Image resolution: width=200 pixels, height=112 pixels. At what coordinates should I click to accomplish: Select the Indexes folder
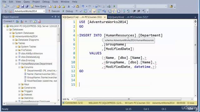coord(28,95)
